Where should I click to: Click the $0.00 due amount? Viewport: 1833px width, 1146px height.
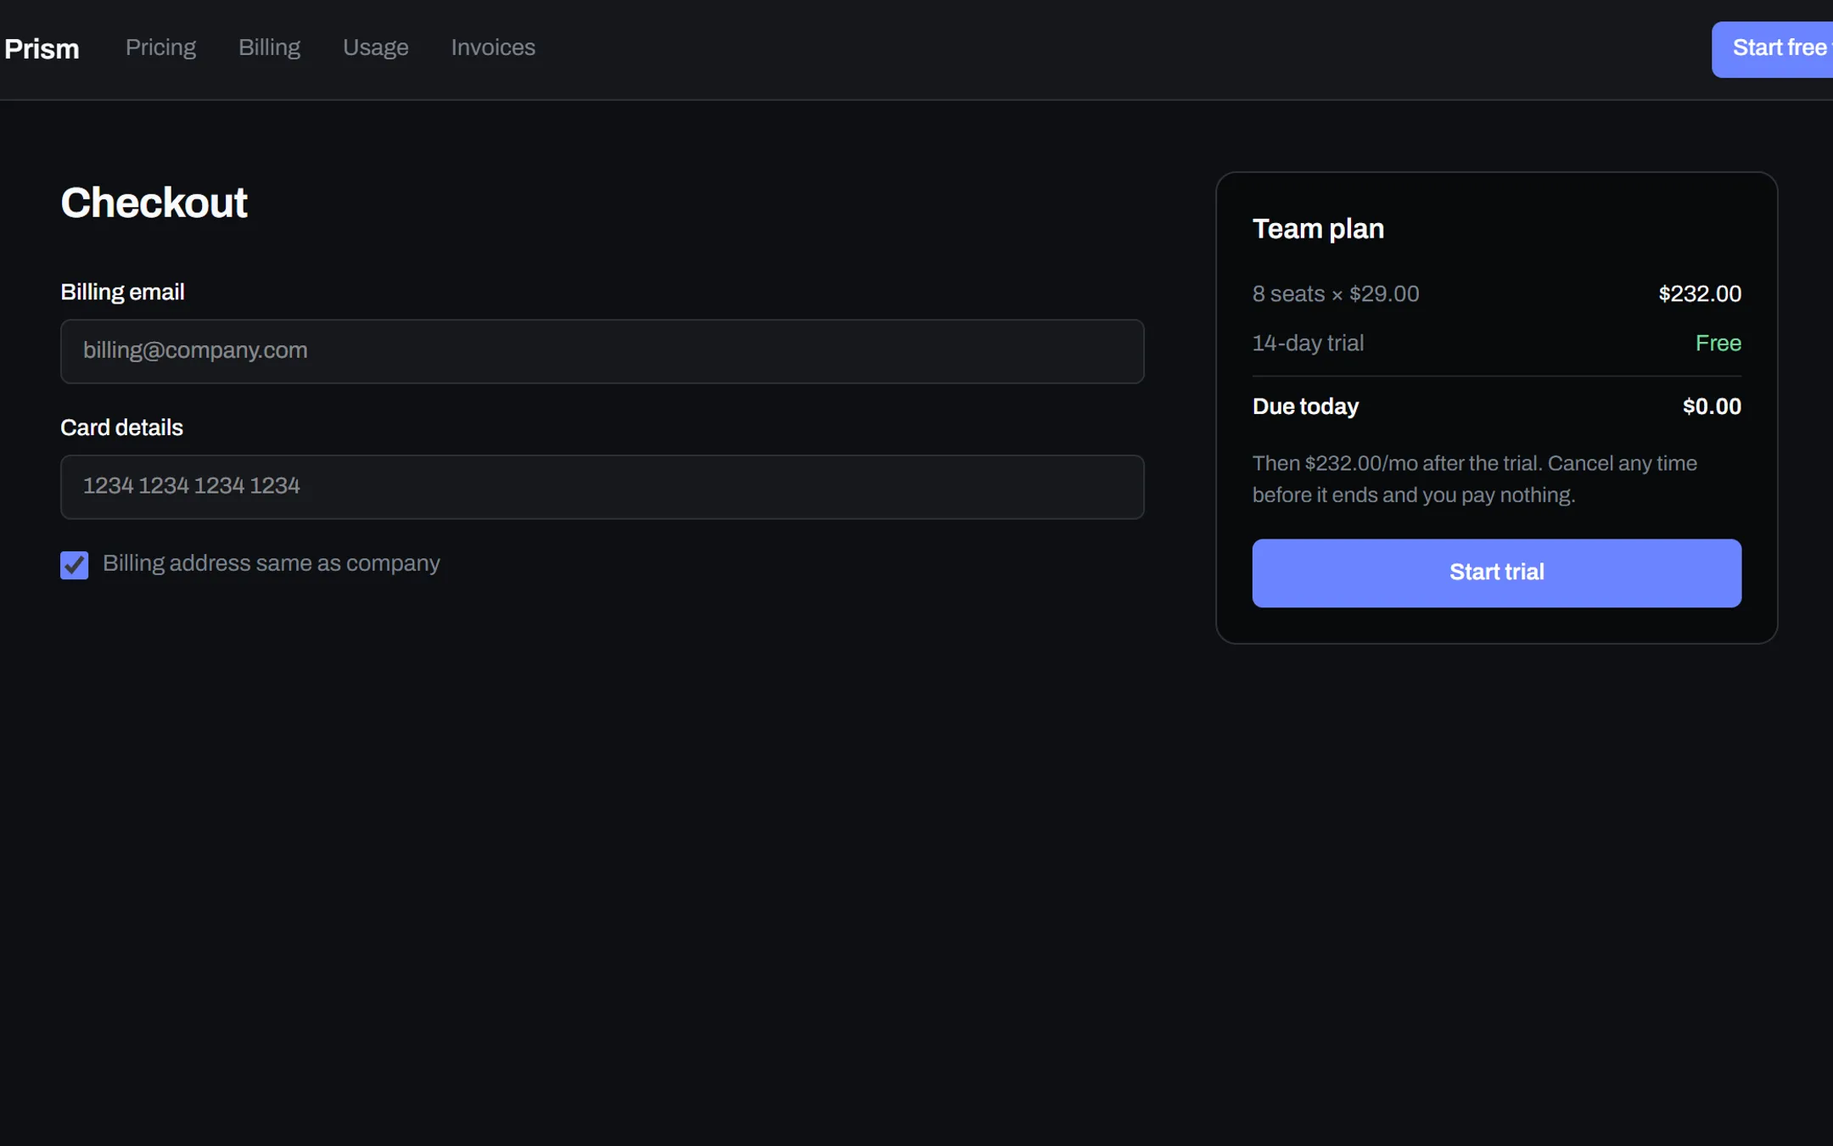point(1712,407)
